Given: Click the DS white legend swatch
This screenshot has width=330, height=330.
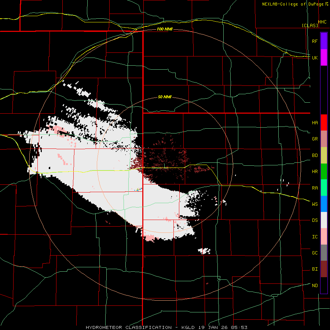Looking at the screenshot, I should [x=324, y=220].
